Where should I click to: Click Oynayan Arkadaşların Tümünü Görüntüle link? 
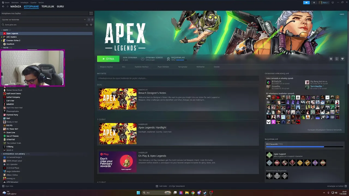coord(324,130)
